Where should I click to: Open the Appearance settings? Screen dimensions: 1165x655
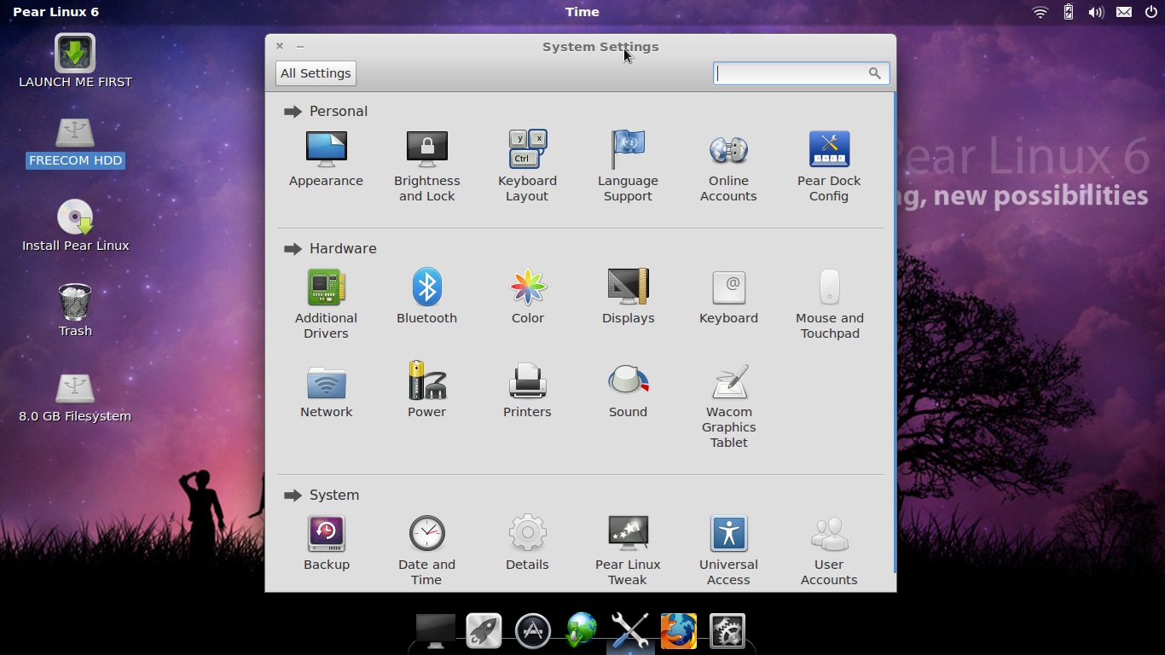(326, 159)
